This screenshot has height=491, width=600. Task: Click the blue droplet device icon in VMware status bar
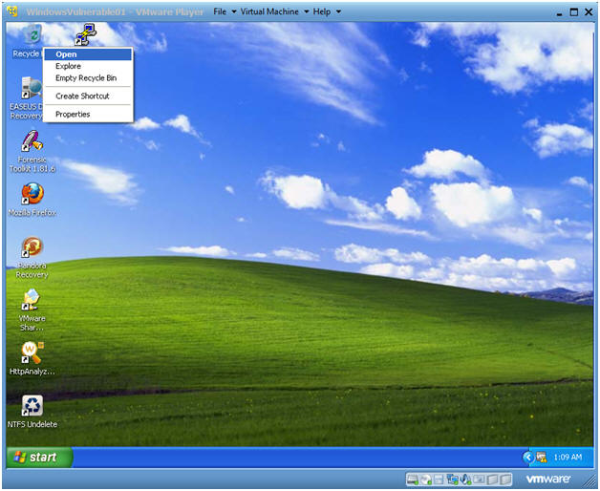465,480
